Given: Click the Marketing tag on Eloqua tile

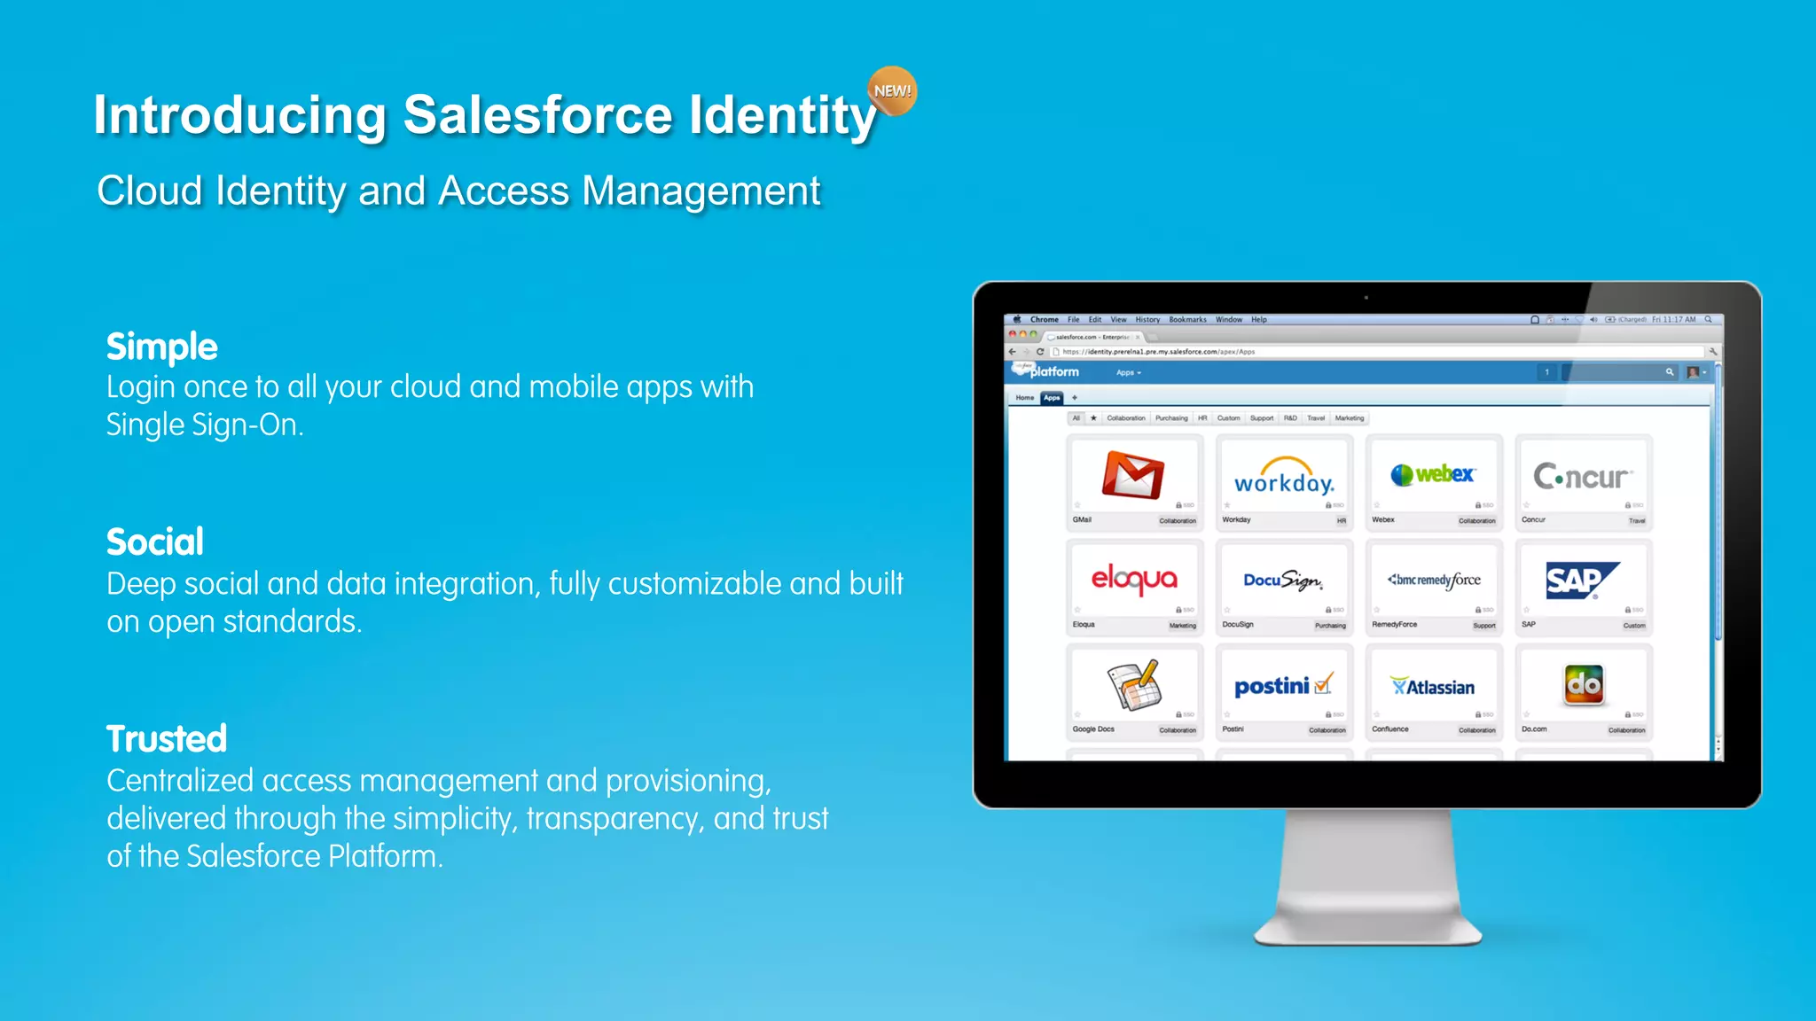Looking at the screenshot, I should click(x=1182, y=626).
